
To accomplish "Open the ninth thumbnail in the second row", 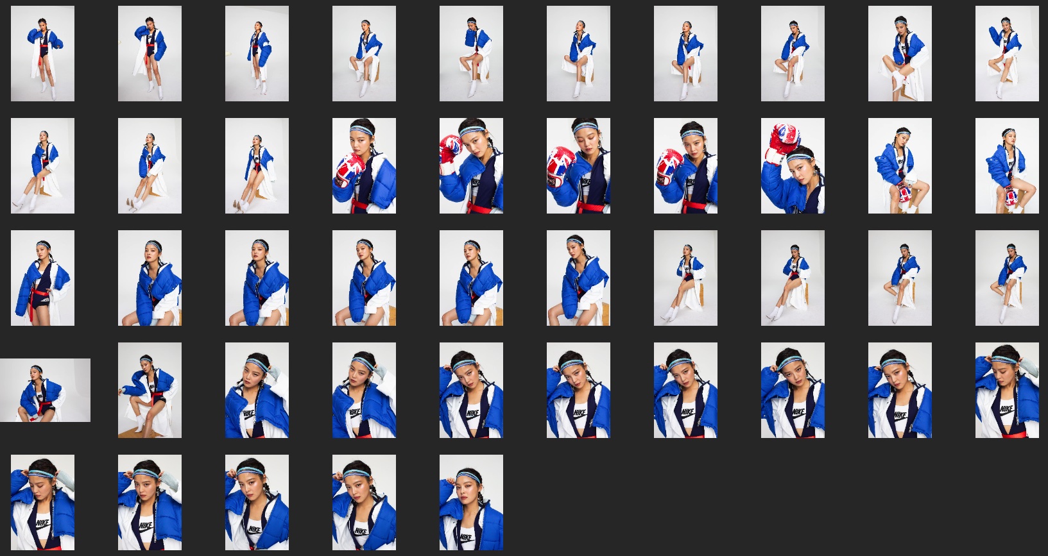I will 900,165.
